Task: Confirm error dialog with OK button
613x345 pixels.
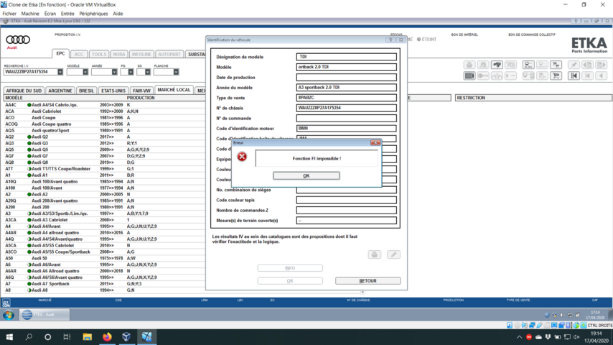Action: 306,176
